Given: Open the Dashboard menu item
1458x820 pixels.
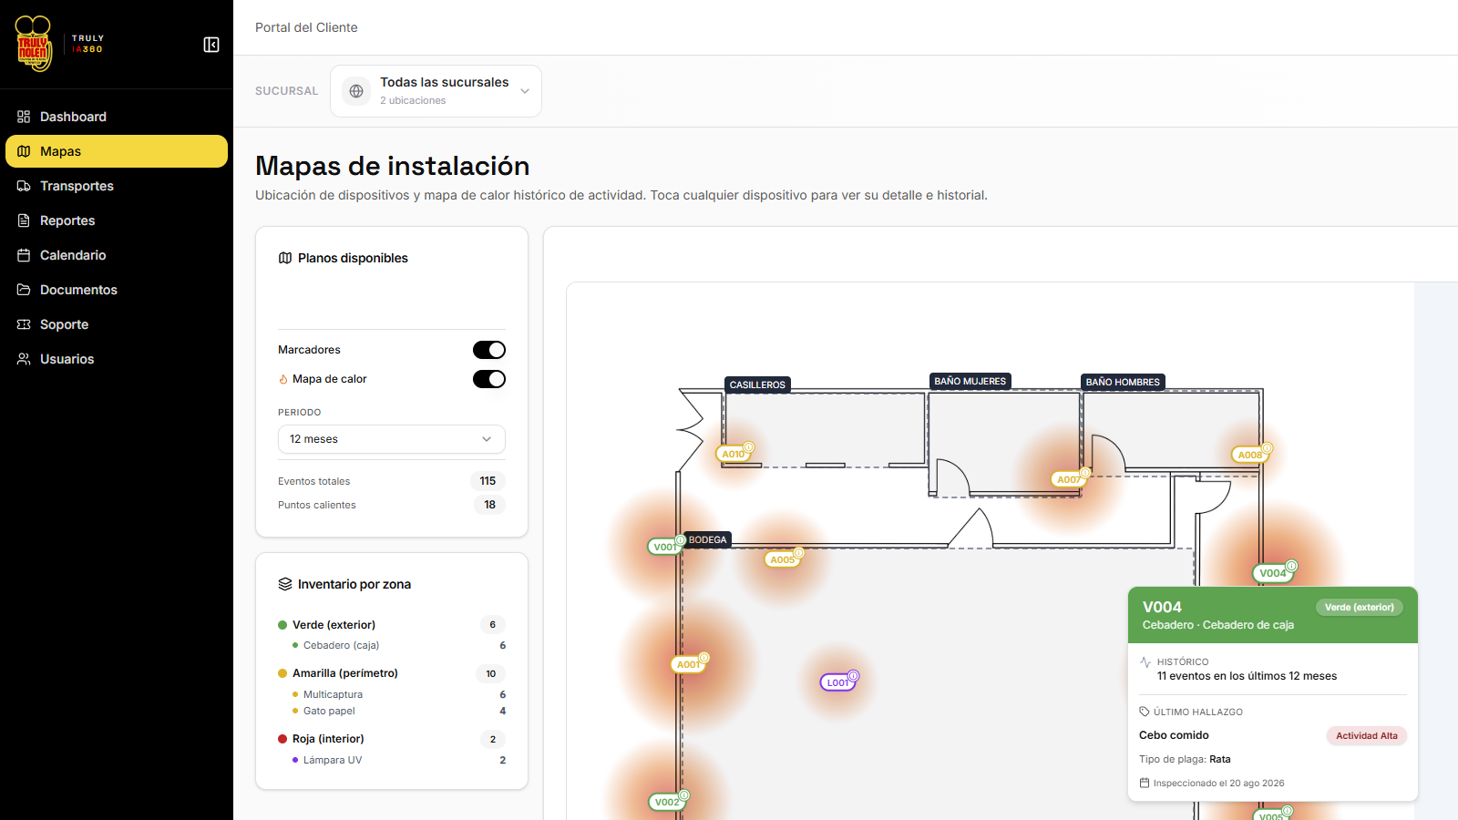Looking at the screenshot, I should [x=117, y=117].
